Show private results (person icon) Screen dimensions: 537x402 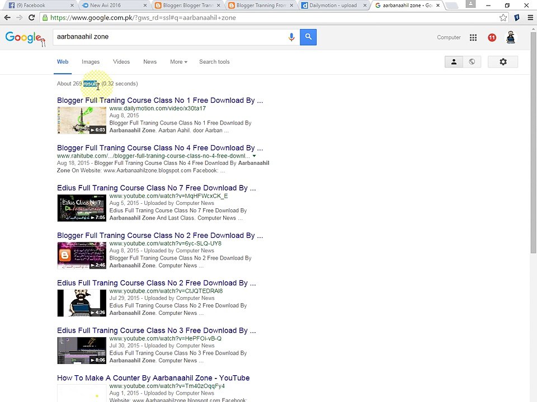pyautogui.click(x=454, y=62)
